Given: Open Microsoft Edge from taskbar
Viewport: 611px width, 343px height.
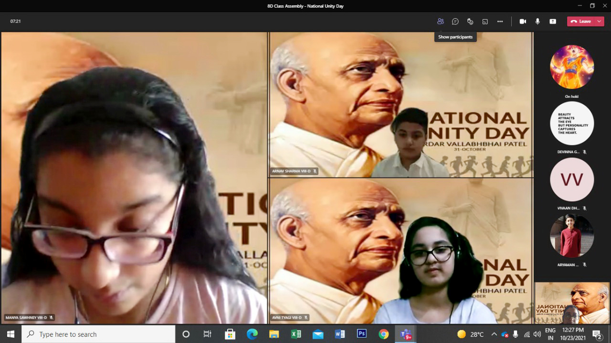Looking at the screenshot, I should (x=252, y=334).
